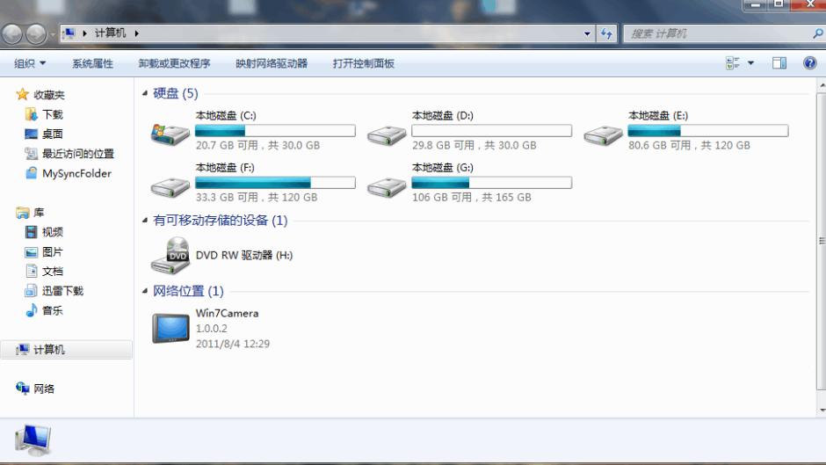This screenshot has height=465, width=826.
Task: Click the search magnifier icon
Action: 817,33
